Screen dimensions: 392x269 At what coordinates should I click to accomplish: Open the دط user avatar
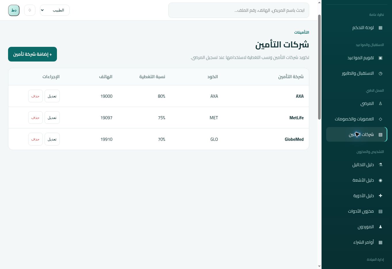14,10
